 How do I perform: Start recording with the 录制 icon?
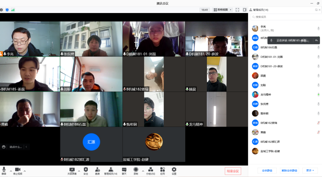pos(136,170)
